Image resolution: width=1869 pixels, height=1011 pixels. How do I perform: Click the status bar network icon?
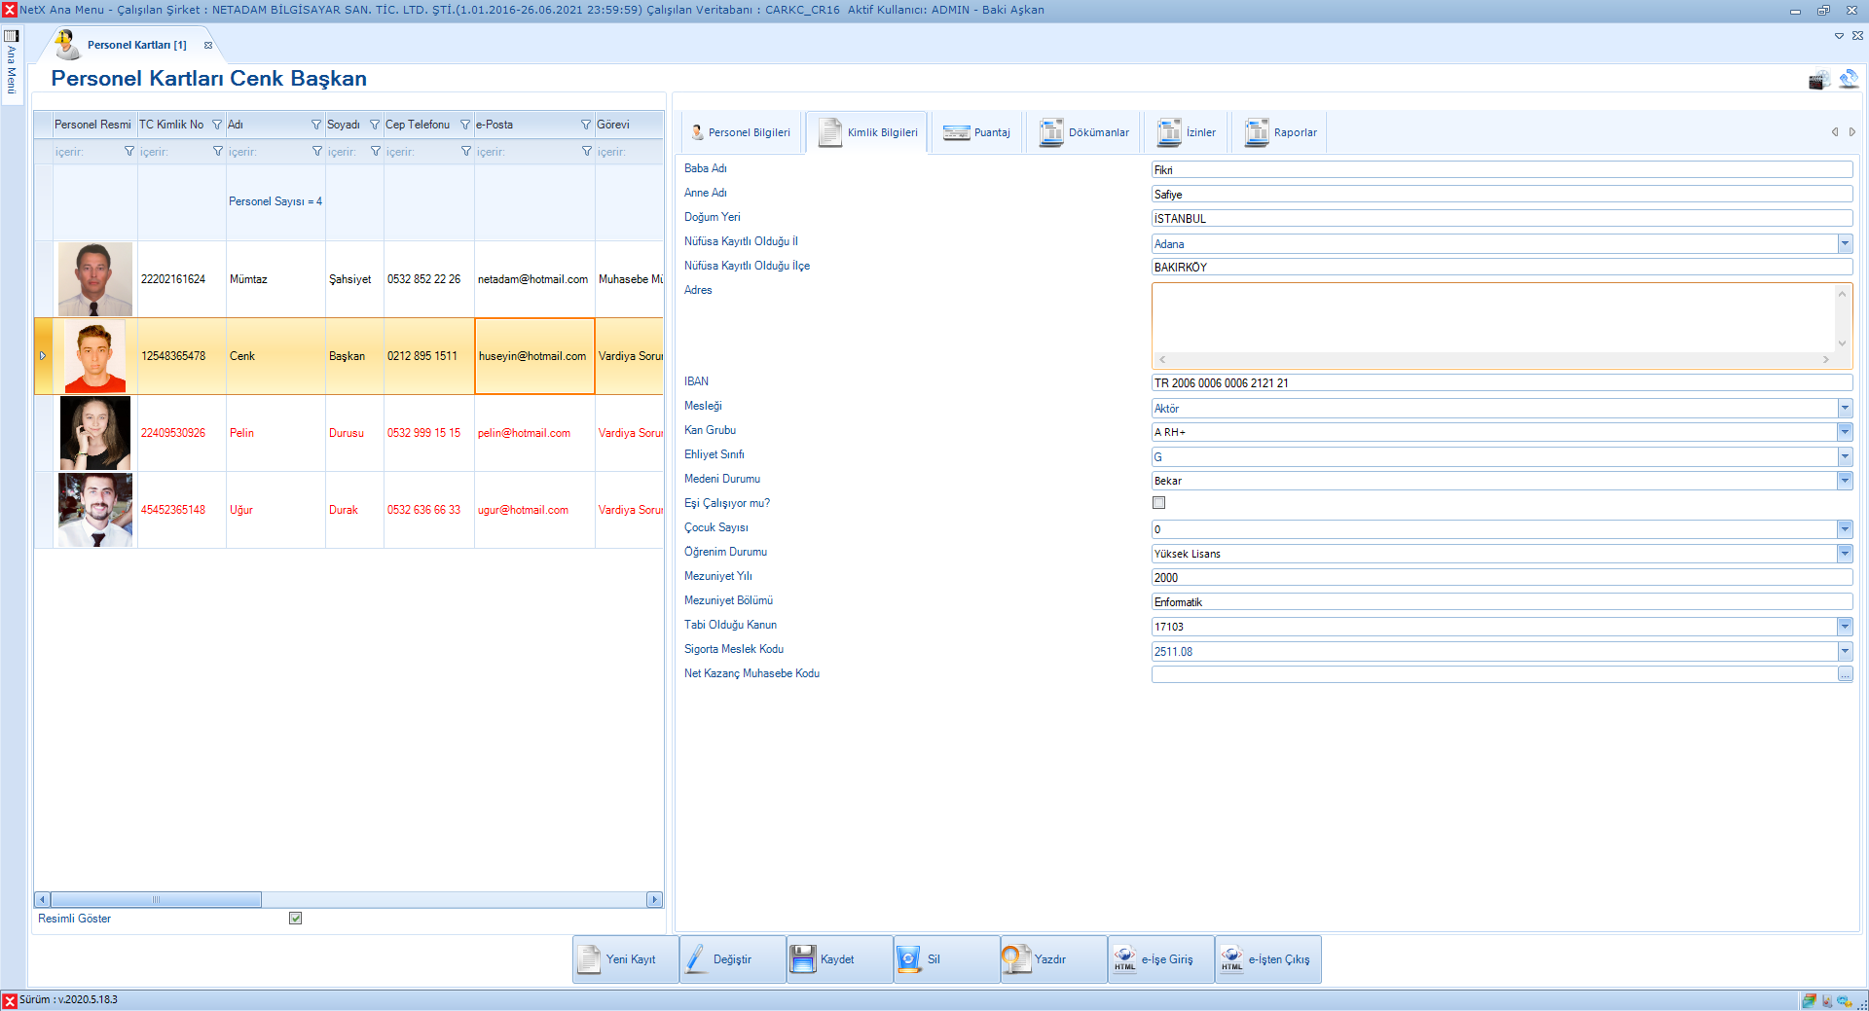(x=1844, y=1000)
